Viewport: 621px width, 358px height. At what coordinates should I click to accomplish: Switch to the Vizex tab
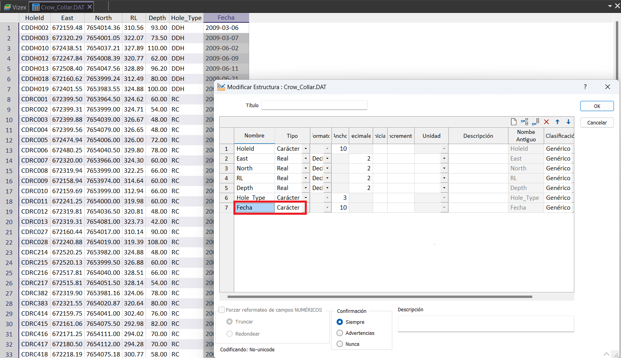pyautogui.click(x=15, y=7)
